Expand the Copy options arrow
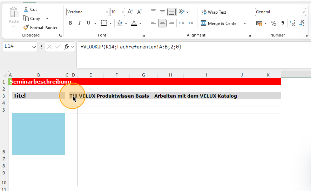The width and height of the screenshot is (311, 192). [x=47, y=19]
